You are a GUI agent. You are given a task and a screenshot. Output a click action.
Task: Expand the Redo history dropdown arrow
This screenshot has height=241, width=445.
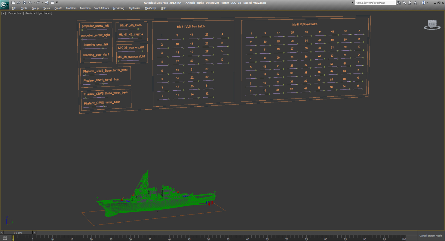click(x=42, y=3)
